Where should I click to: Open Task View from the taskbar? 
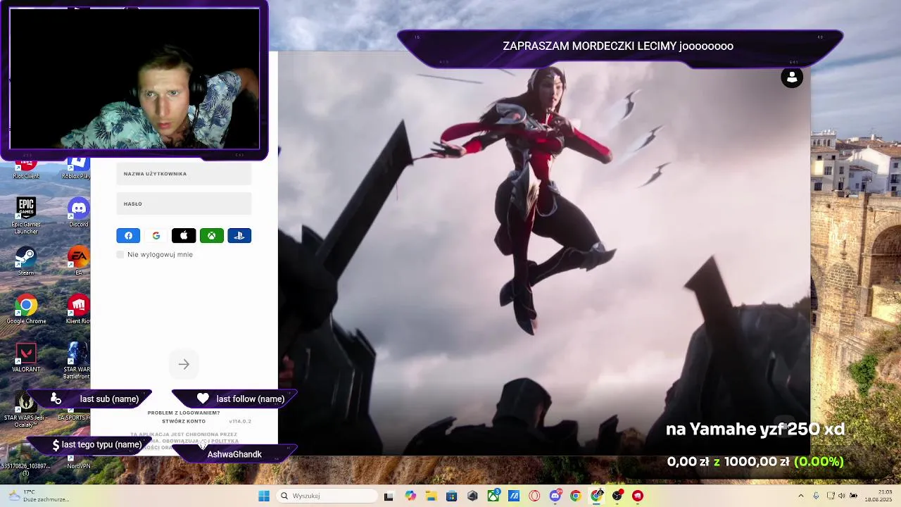(x=389, y=496)
